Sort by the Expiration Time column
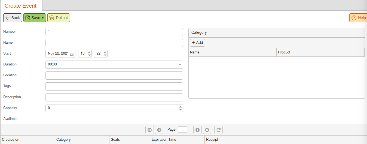 pos(177,140)
